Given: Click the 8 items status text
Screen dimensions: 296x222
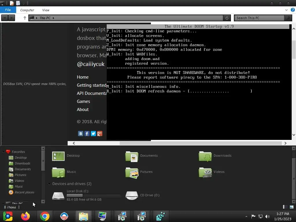Looking at the screenshot, I should pos(10,207).
